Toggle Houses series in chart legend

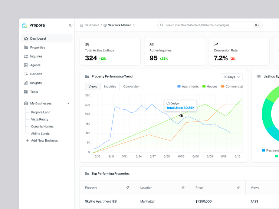point(210,86)
